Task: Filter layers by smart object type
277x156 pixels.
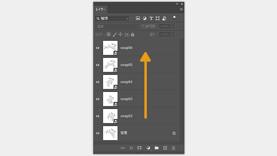Action: (164, 18)
